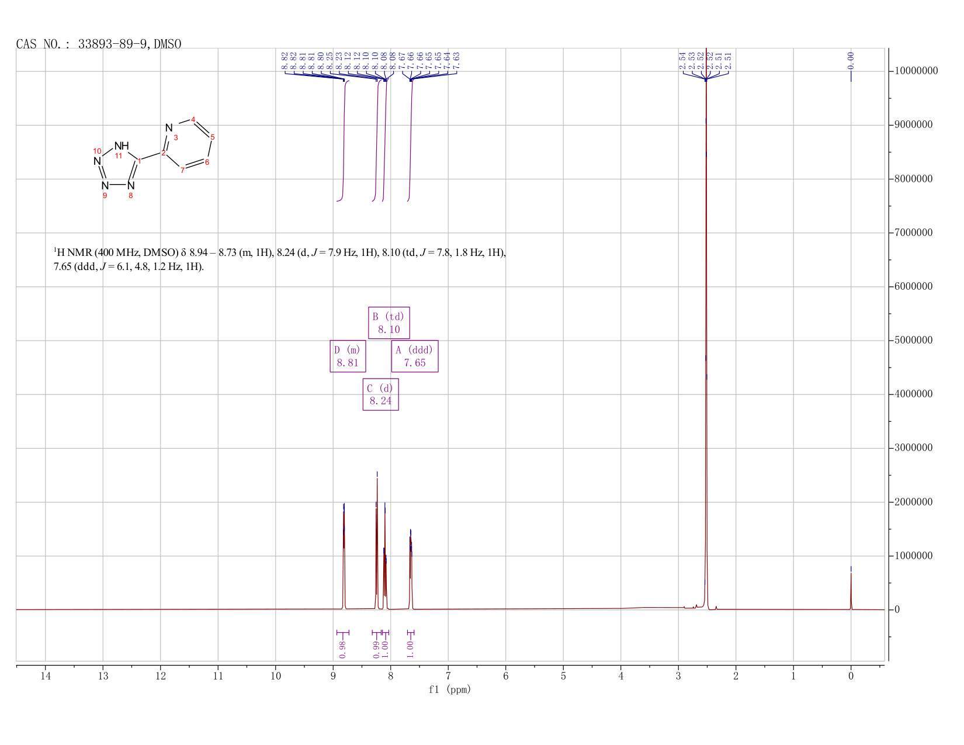Click the 2.54 peak label at top
The height and width of the screenshot is (745, 964).
682,60
